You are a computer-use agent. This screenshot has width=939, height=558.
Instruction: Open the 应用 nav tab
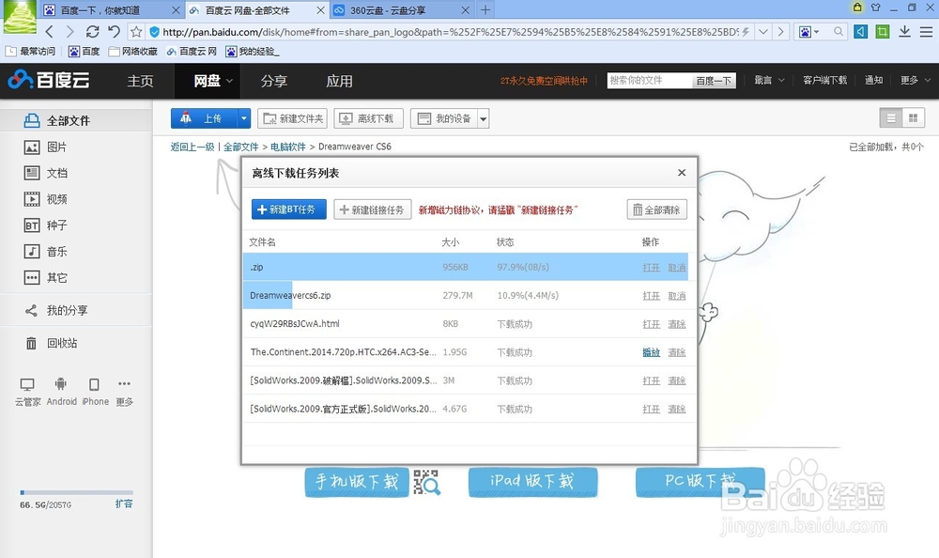tap(340, 81)
